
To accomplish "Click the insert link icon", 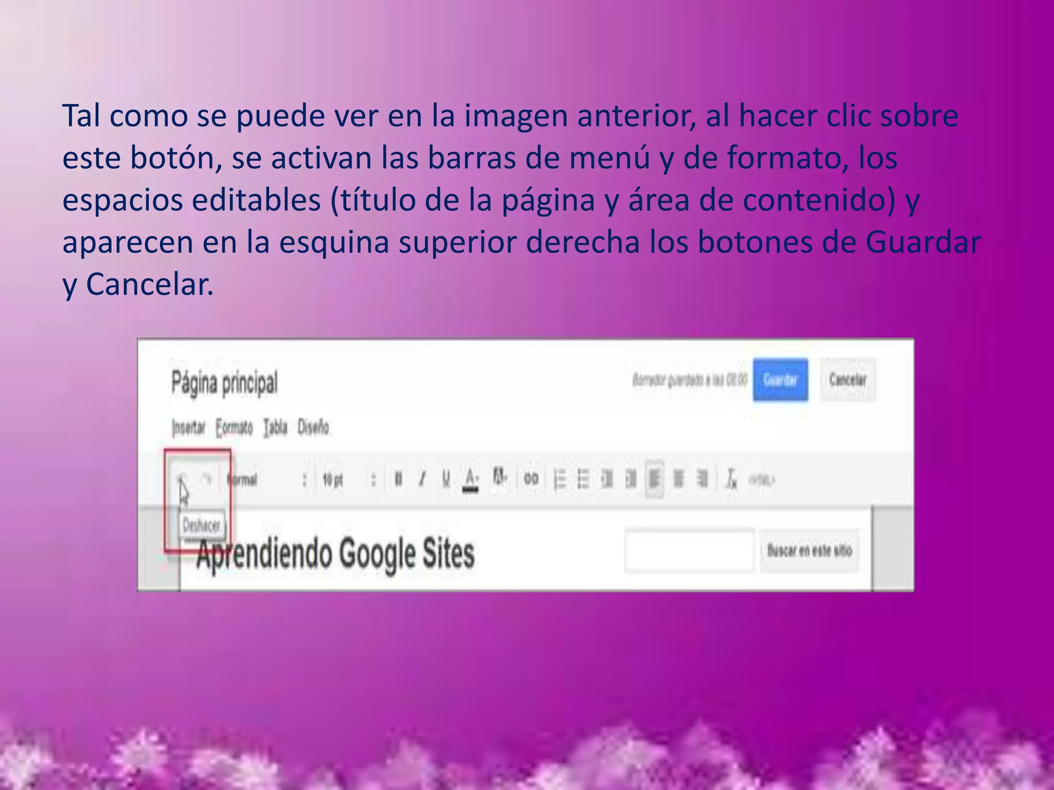I will pyautogui.click(x=531, y=479).
